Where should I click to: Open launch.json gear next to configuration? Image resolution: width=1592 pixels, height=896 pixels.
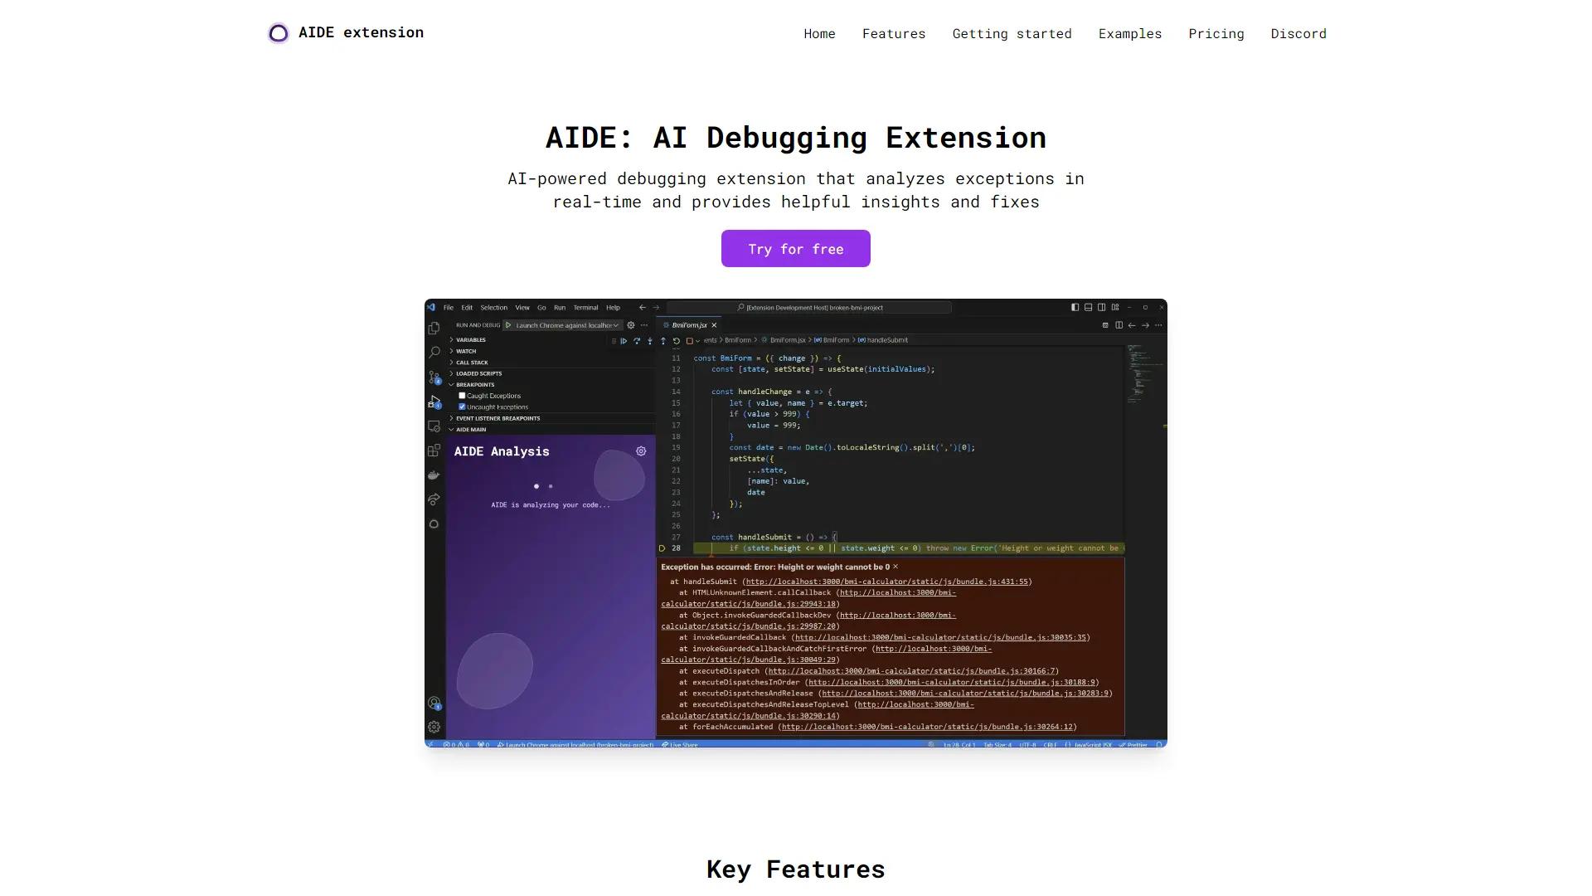(x=631, y=325)
